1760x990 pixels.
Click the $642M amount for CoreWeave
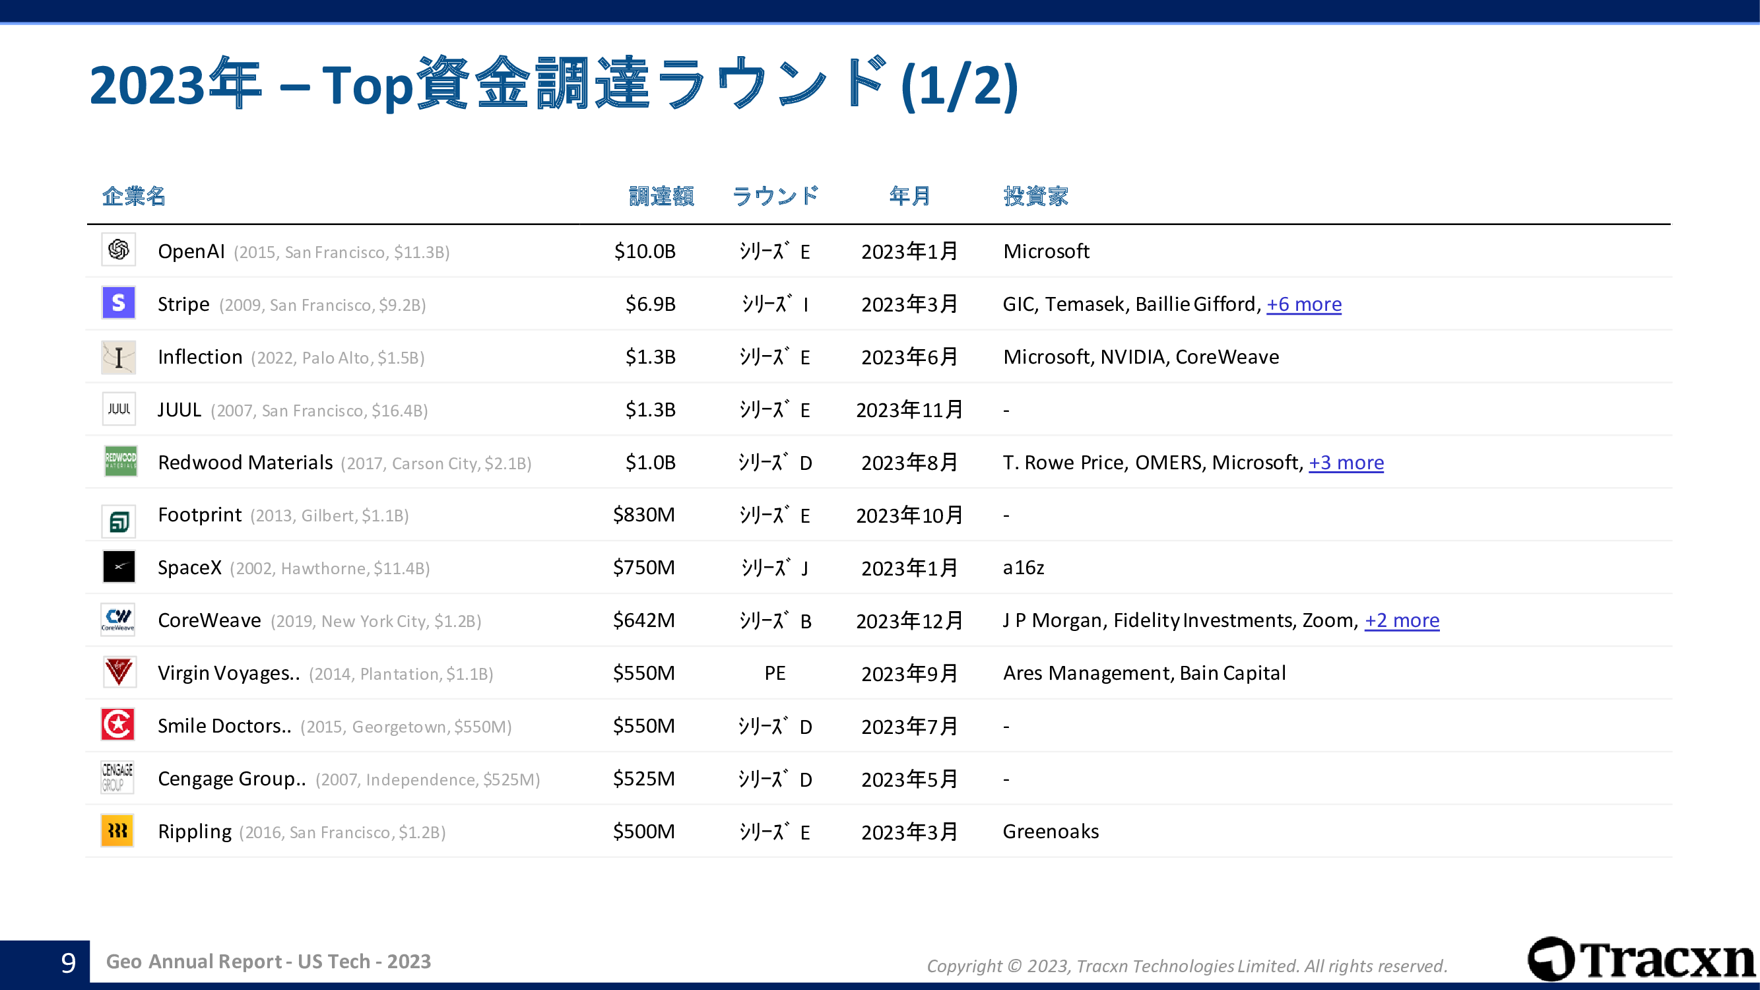pos(643,620)
